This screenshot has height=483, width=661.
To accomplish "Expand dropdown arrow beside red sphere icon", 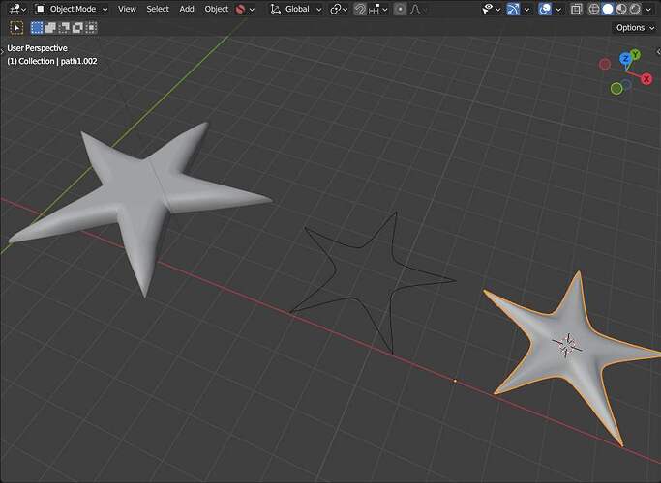I will [x=252, y=10].
